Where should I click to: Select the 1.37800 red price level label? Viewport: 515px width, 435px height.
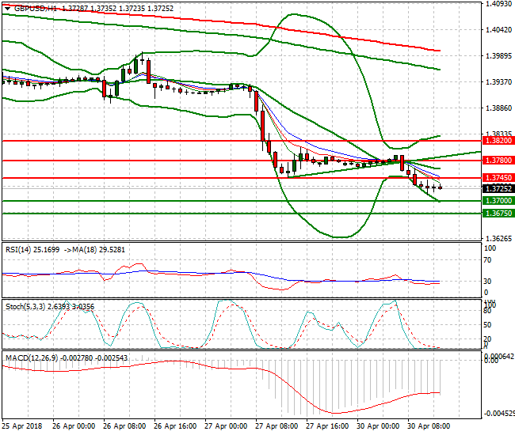click(x=498, y=161)
